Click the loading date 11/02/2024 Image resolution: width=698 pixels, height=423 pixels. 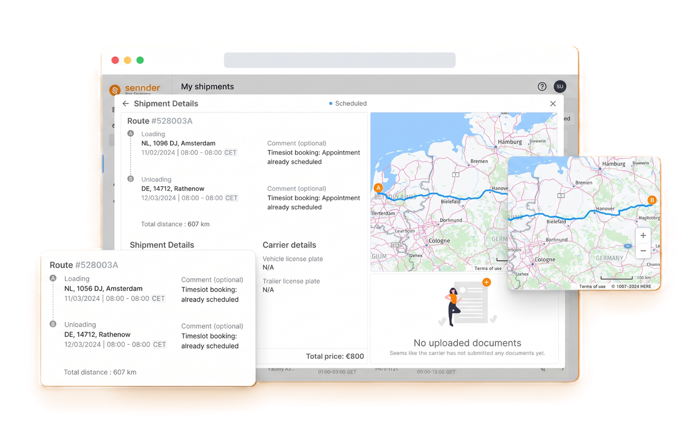[x=158, y=152]
